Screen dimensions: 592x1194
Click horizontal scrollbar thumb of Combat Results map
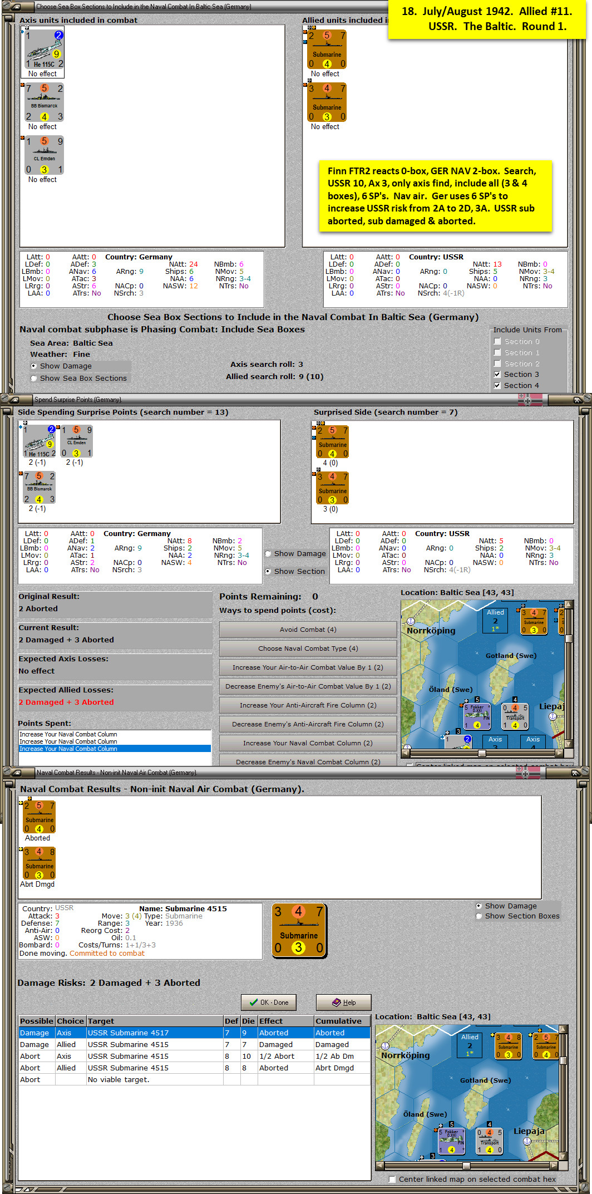pos(466,1165)
